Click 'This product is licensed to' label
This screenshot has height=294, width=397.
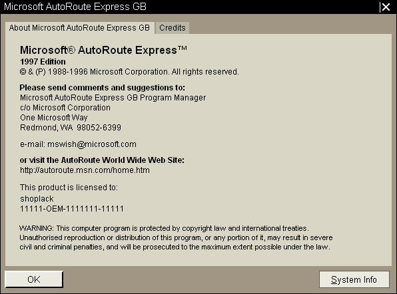[x=69, y=188]
